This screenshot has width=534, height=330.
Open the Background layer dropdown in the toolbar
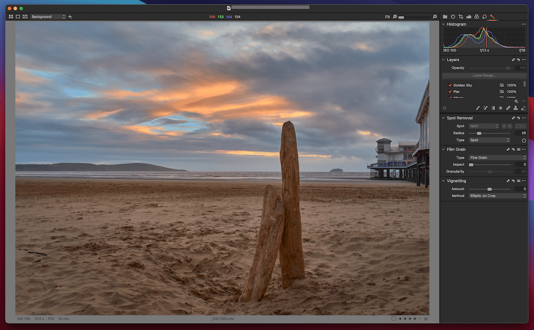click(x=48, y=17)
